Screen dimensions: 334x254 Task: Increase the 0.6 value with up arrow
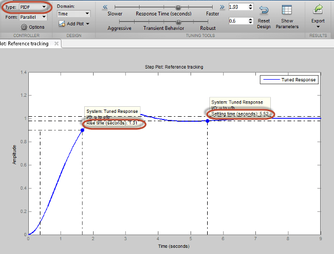[x=251, y=19]
